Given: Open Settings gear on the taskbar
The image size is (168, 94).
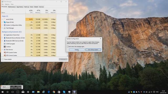Looking at the screenshot, I should tap(28, 92).
